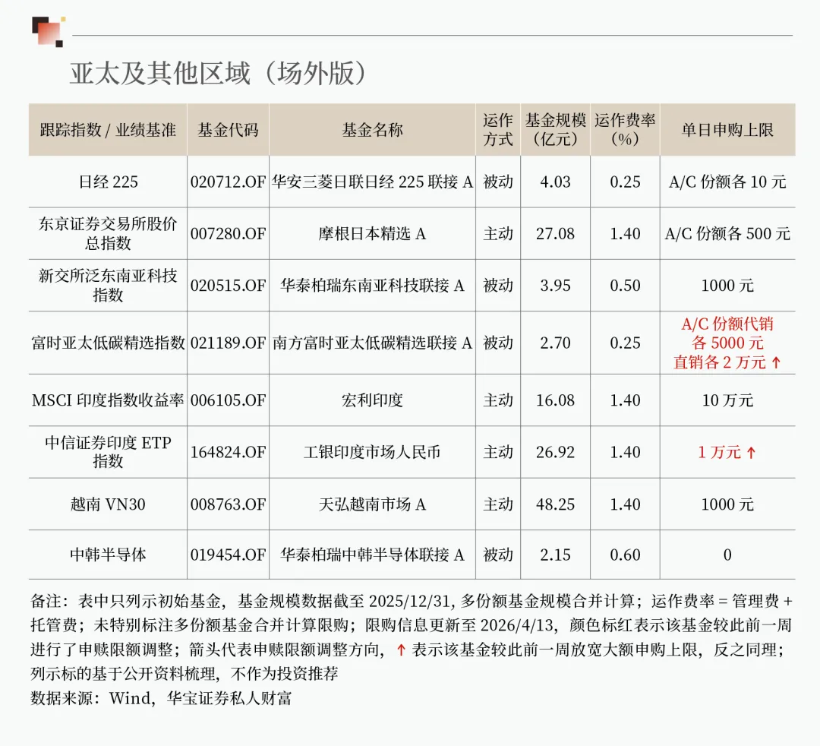Select fund code 020712.OF
Viewport: 820px width, 746px height.
click(x=228, y=182)
